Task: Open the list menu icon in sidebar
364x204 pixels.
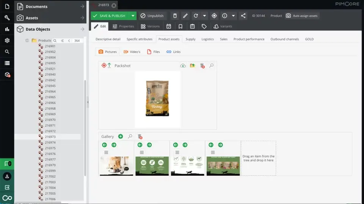Action: point(7,63)
